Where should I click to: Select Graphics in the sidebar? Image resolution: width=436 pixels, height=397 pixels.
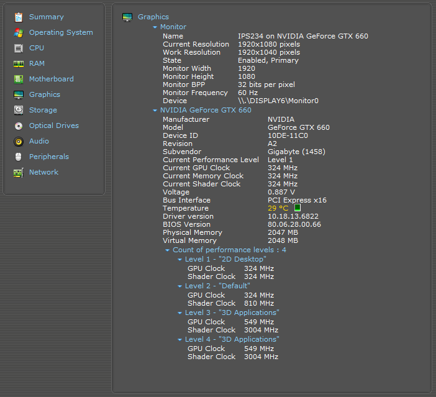pyautogui.click(x=45, y=94)
